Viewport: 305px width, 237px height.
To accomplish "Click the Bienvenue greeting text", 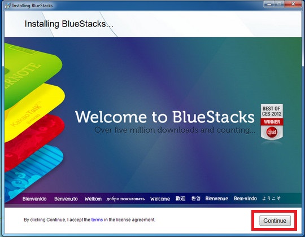I will coord(217,199).
